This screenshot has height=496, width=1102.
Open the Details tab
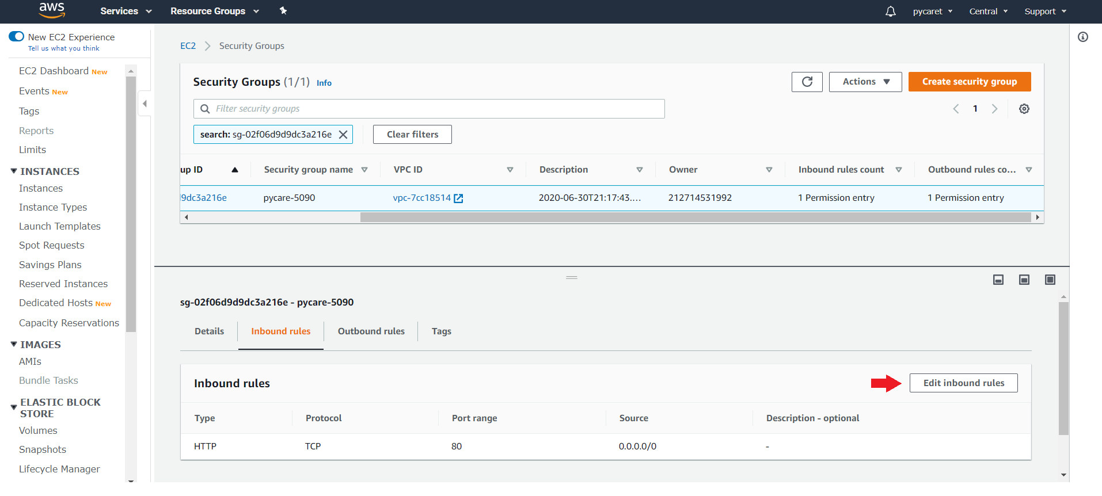click(209, 331)
